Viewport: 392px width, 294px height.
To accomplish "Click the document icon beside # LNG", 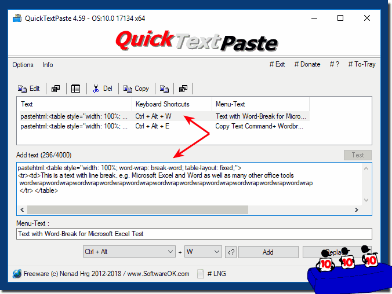I will click(201, 274).
